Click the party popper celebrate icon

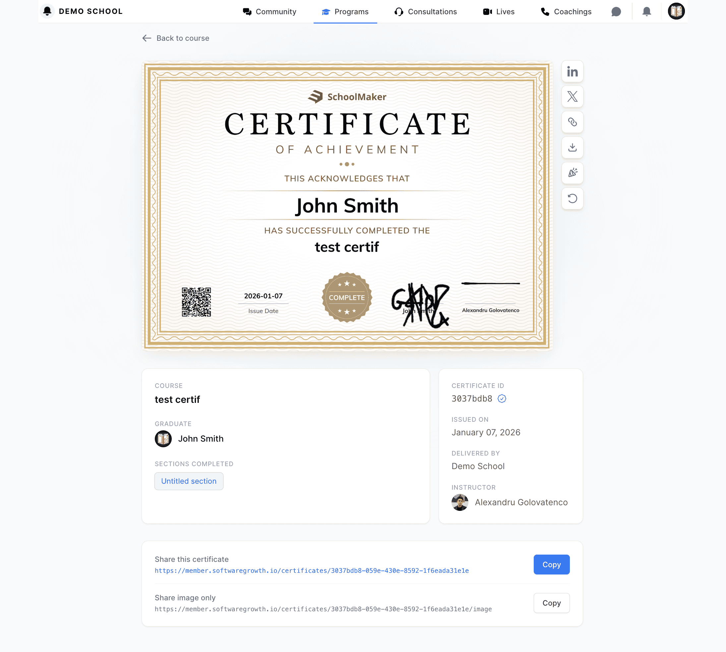tap(572, 173)
